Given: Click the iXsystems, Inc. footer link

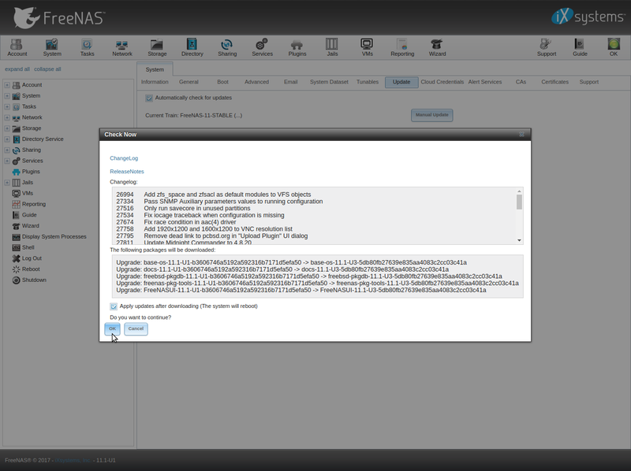Looking at the screenshot, I should 73,461.
